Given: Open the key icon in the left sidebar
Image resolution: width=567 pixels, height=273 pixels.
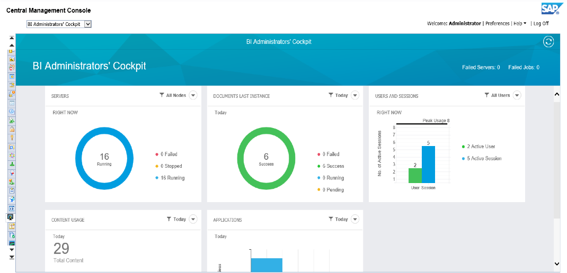Looking at the screenshot, I should 12,137.
